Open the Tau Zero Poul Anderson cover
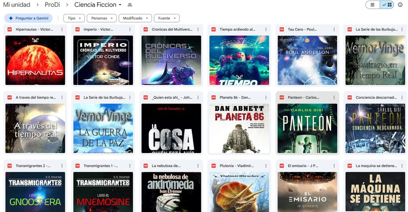Viewport: 408px width, 212px height. [307, 60]
